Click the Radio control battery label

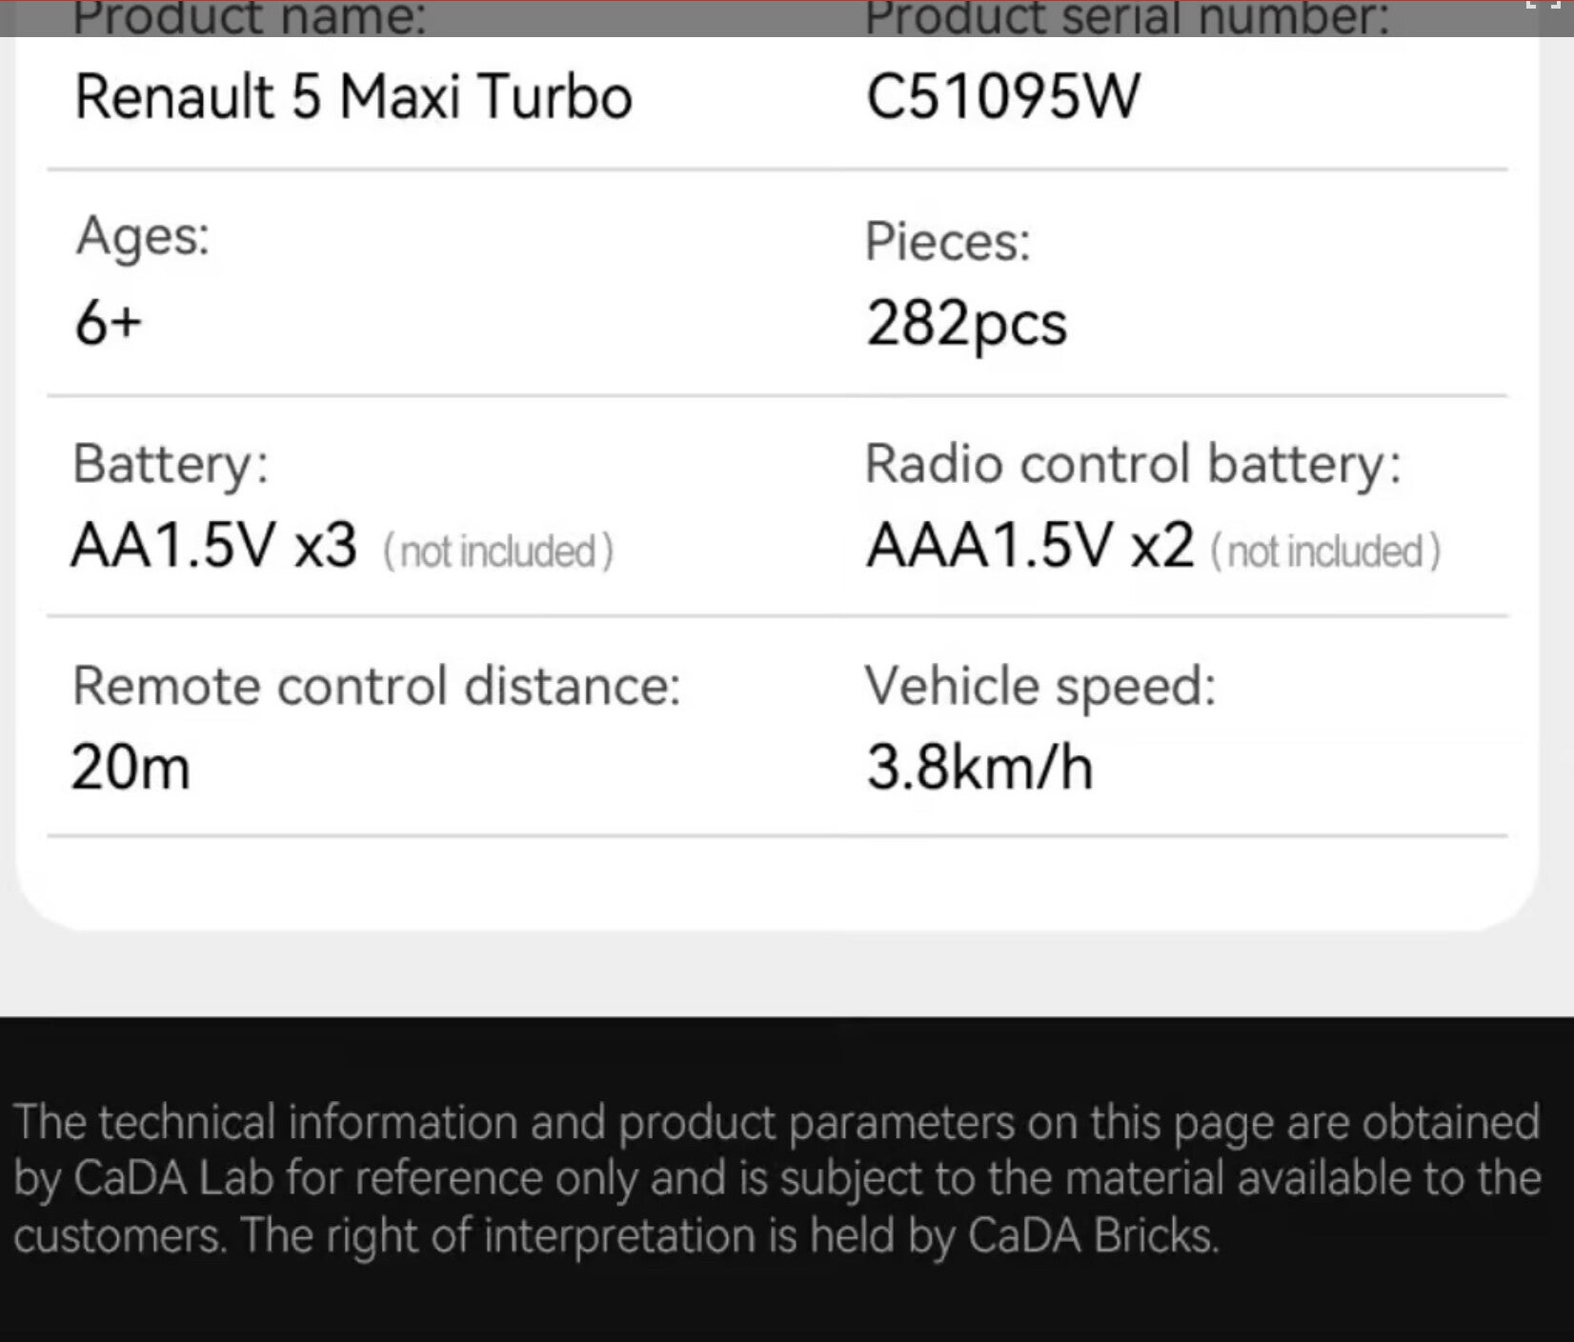point(1133,465)
